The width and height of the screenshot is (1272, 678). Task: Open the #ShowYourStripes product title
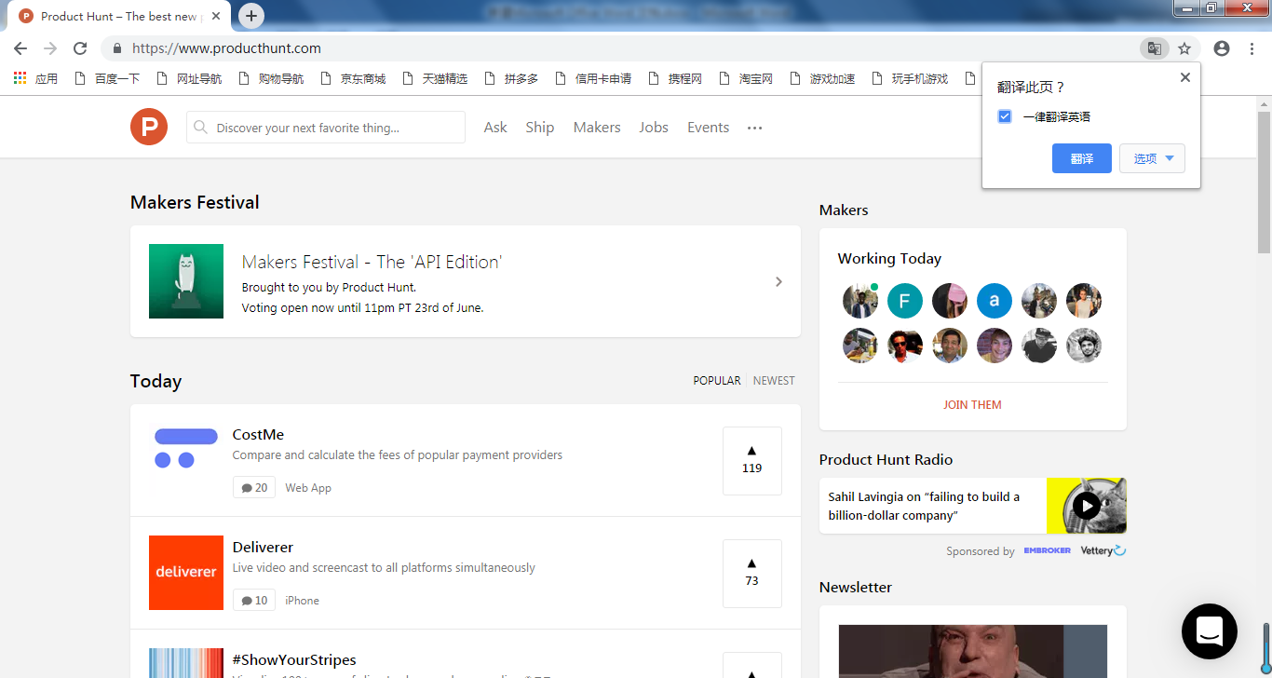coord(294,660)
